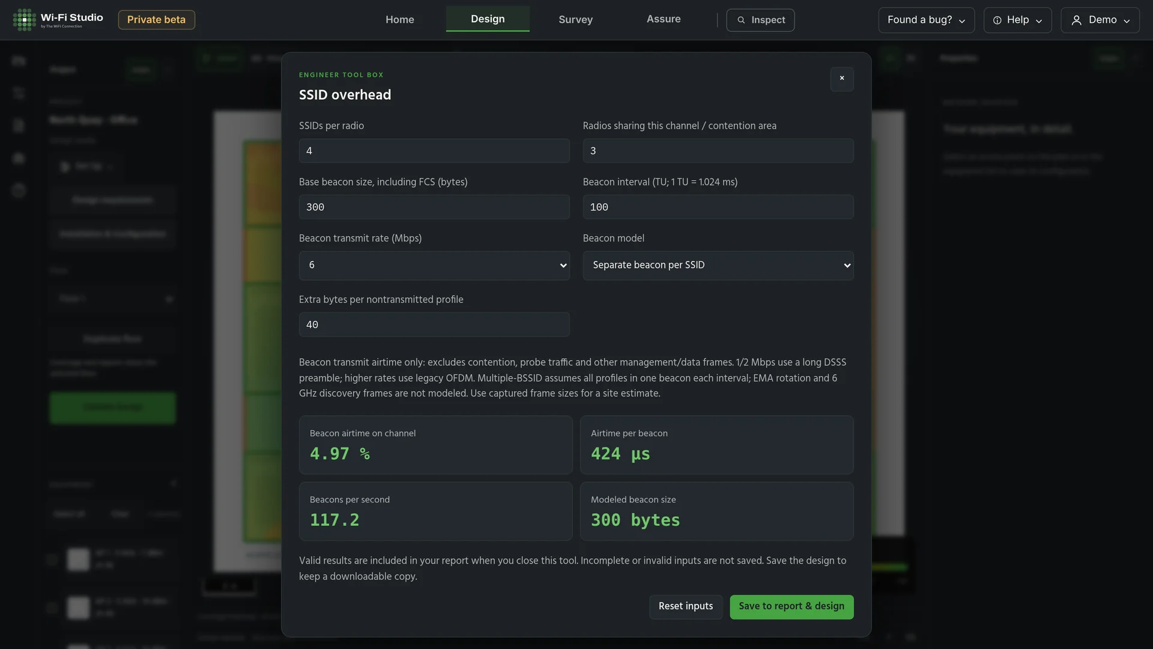Switch to the Survey tab

575,20
